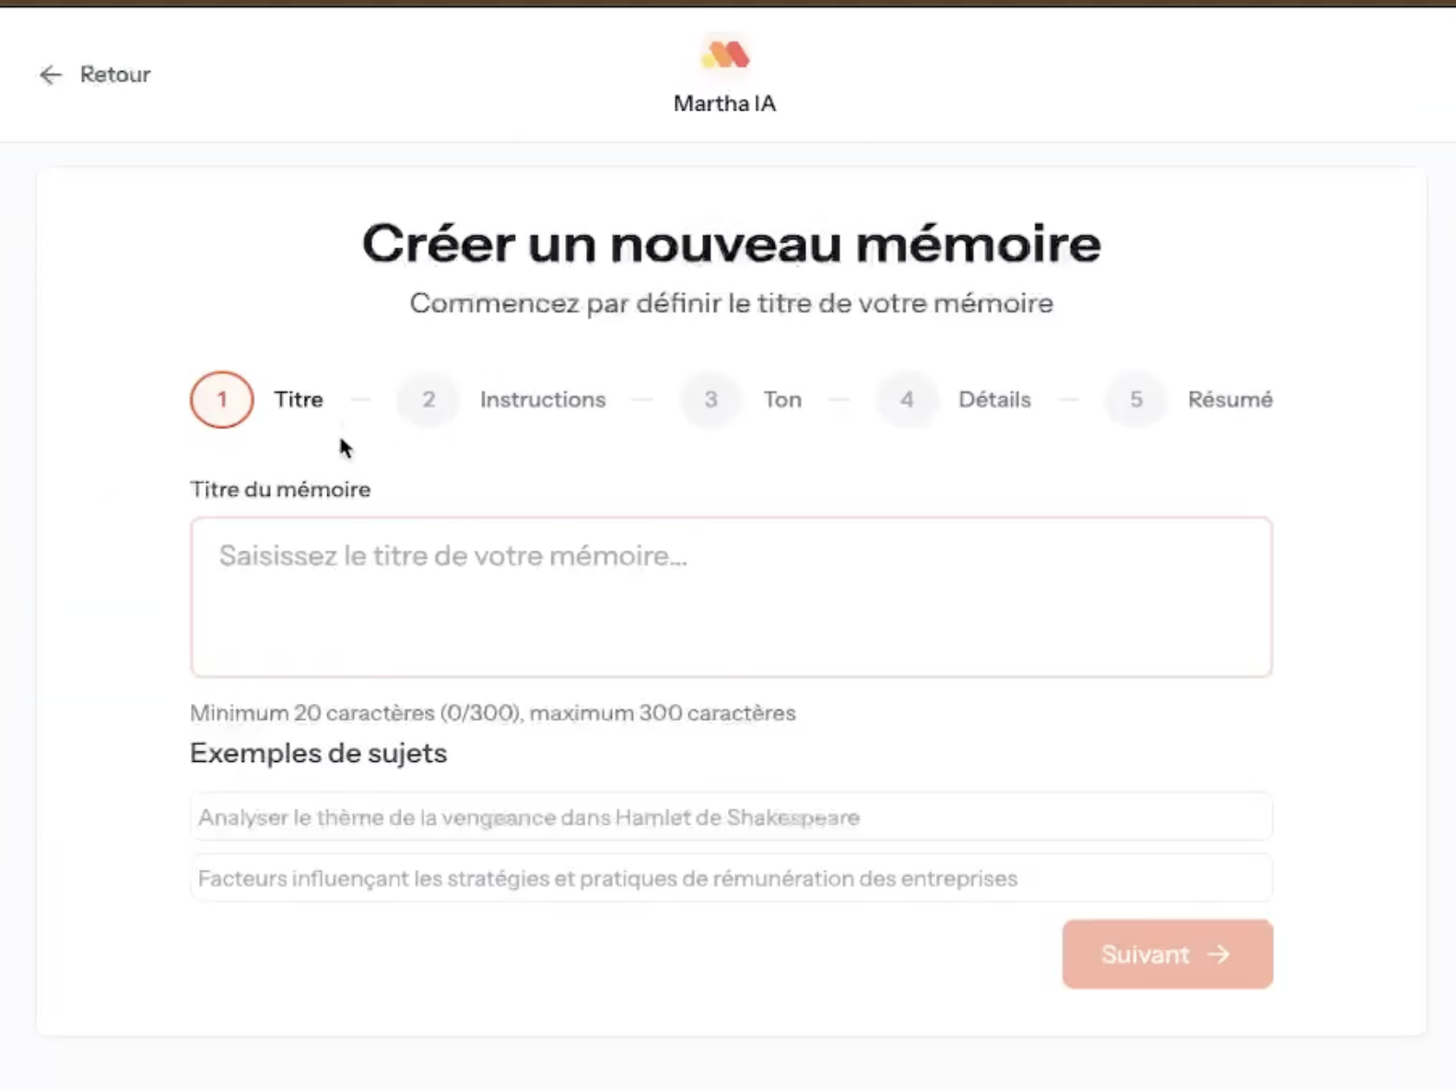This screenshot has height=1091, width=1456.
Task: Click the Titre du mémoire label
Action: tap(280, 489)
